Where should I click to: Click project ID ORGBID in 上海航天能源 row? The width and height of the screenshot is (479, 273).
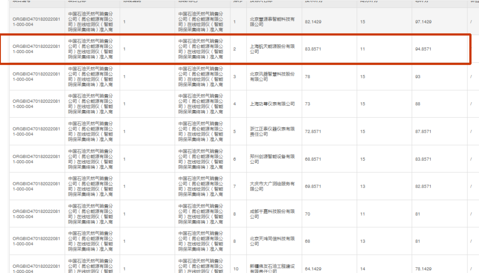click(36, 49)
